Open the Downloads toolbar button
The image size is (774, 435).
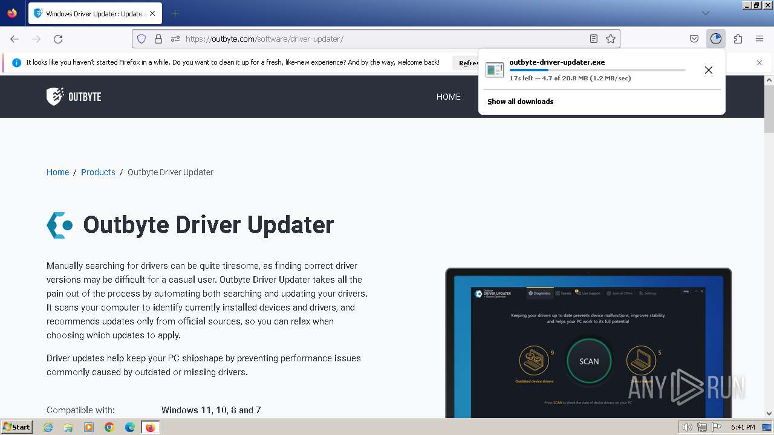coord(716,39)
